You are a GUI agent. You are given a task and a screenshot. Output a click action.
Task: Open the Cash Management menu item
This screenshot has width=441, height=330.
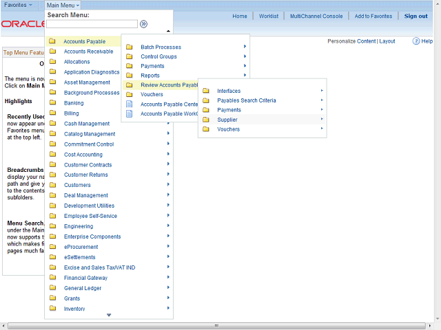87,124
